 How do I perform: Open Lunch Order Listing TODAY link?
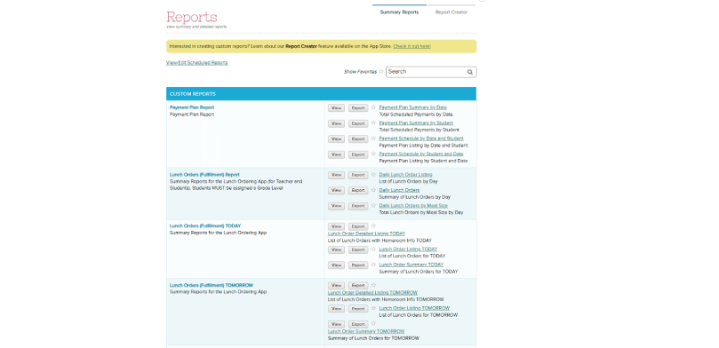point(408,249)
